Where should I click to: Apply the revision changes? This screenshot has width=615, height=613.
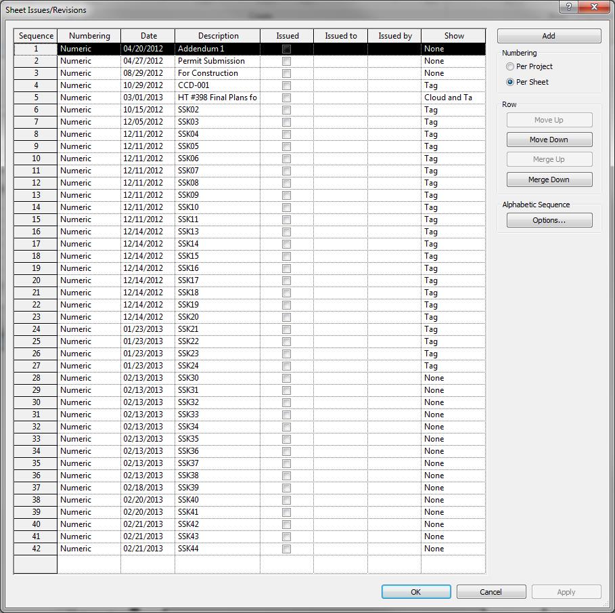(x=566, y=591)
